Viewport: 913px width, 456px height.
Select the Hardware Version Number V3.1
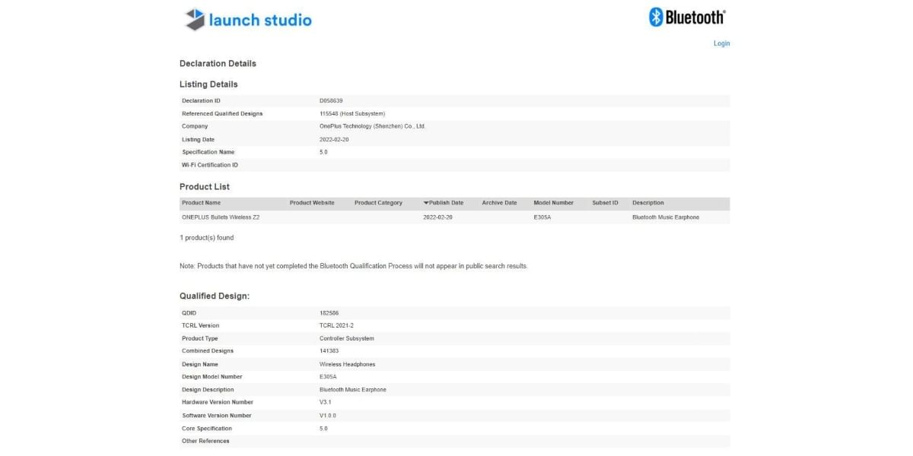click(x=325, y=402)
